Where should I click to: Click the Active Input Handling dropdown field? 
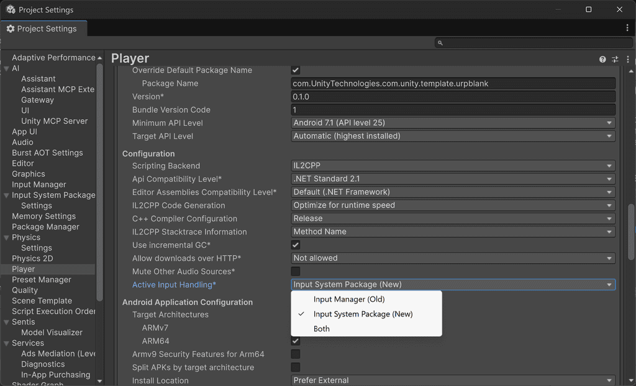click(453, 285)
